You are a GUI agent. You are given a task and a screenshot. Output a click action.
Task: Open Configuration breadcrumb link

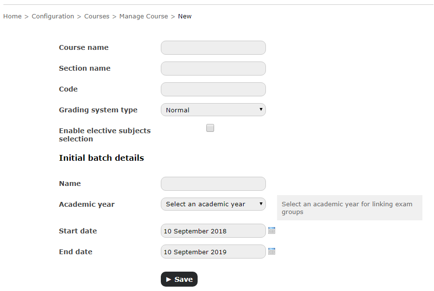53,16
